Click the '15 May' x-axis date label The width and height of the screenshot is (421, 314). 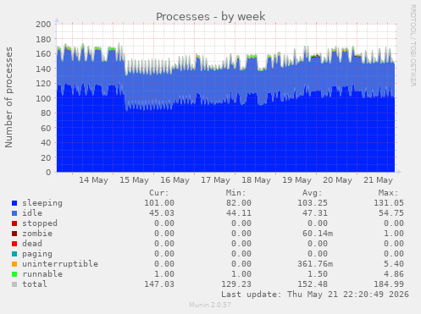click(x=134, y=180)
